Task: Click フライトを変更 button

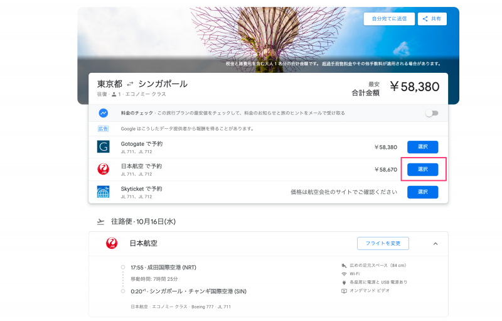Action: [383, 244]
